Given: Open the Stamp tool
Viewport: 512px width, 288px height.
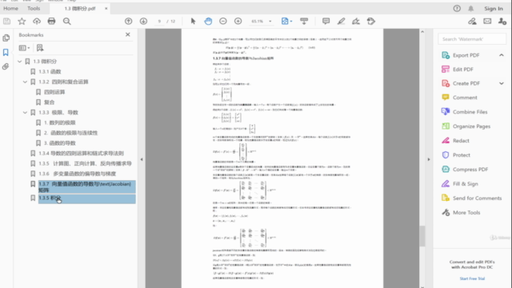Looking at the screenshot, I should coord(371,22).
